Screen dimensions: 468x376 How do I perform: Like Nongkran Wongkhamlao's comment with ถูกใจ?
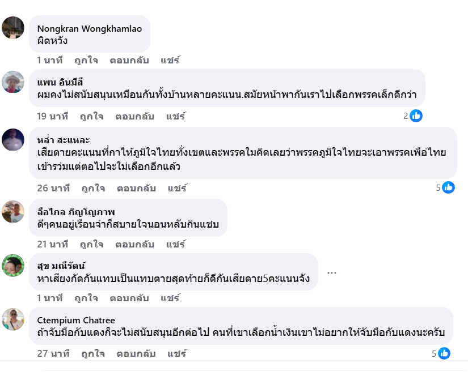86,60
